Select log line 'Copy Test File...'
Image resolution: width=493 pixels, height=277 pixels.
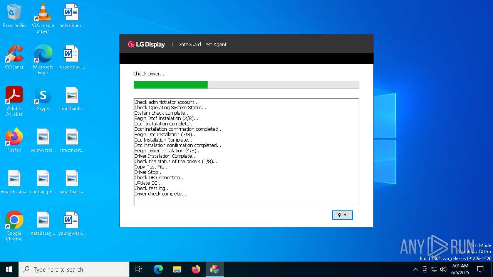pyautogui.click(x=151, y=167)
